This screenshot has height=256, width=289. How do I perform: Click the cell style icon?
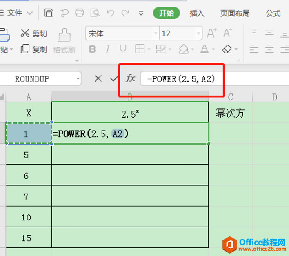coord(161,49)
